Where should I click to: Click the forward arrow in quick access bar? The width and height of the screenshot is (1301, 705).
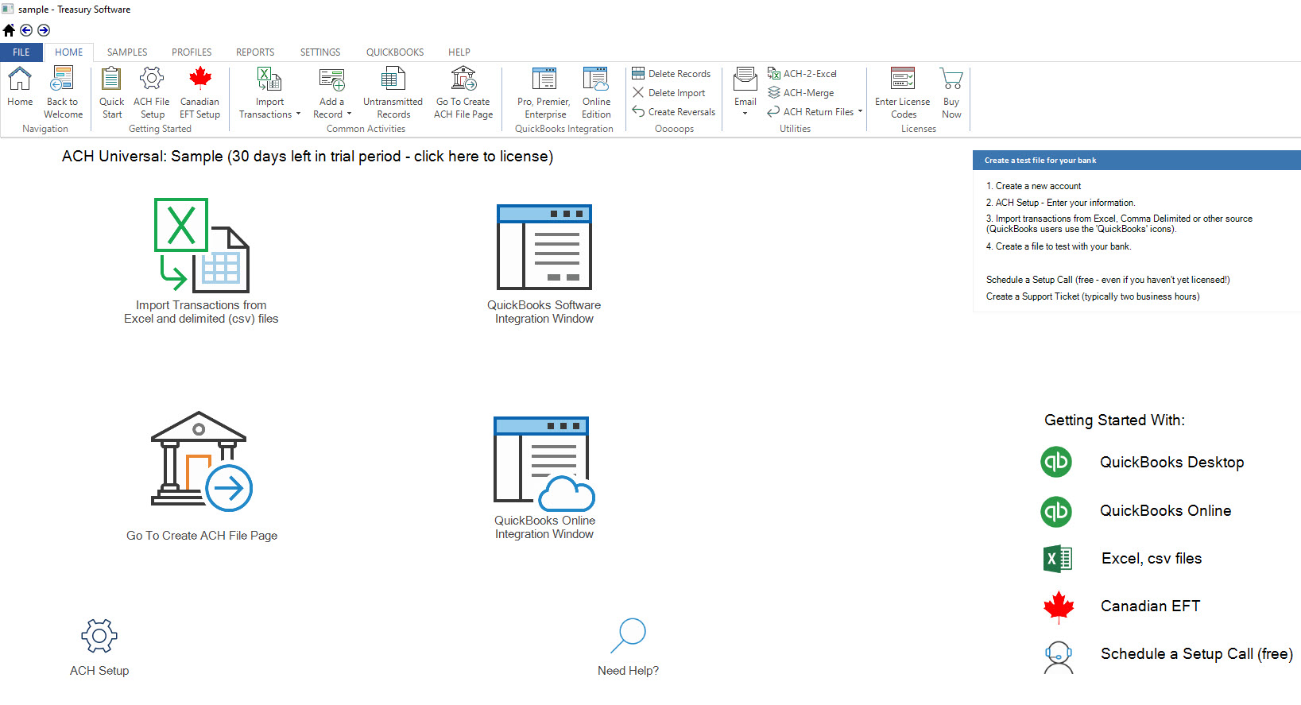(44, 30)
